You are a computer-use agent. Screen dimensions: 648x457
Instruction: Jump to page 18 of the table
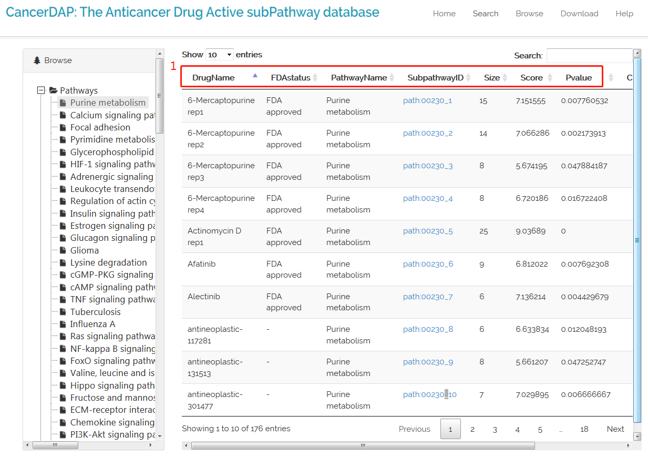pos(584,429)
